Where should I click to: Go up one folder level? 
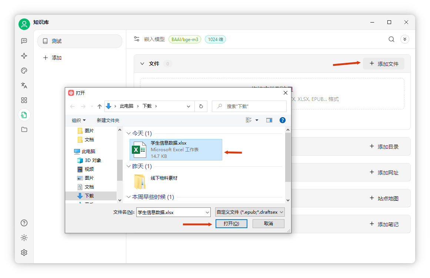click(99, 106)
